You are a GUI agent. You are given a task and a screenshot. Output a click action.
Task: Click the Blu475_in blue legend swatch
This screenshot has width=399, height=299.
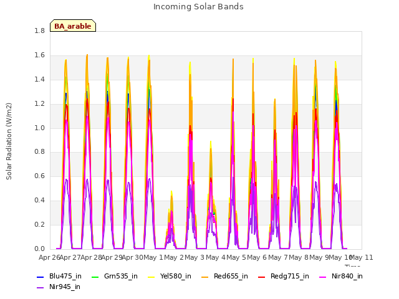[40, 277]
